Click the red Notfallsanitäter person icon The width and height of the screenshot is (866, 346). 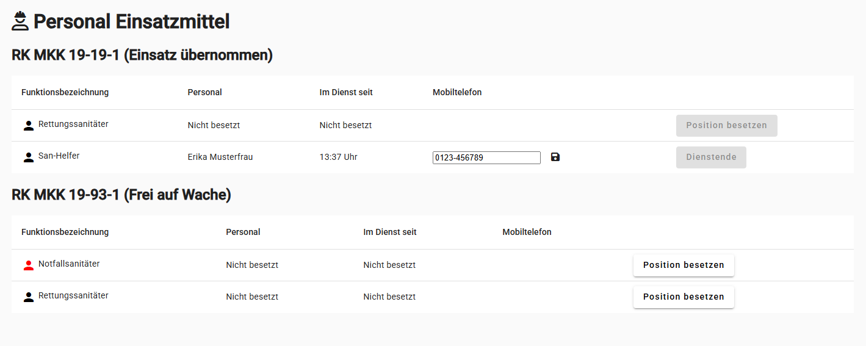(28, 265)
